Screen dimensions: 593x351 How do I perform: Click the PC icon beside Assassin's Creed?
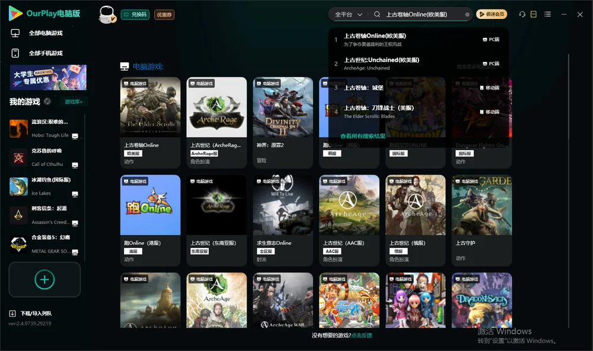[x=75, y=223]
